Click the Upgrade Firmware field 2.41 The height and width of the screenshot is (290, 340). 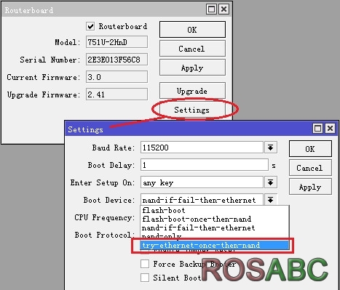coord(116,94)
